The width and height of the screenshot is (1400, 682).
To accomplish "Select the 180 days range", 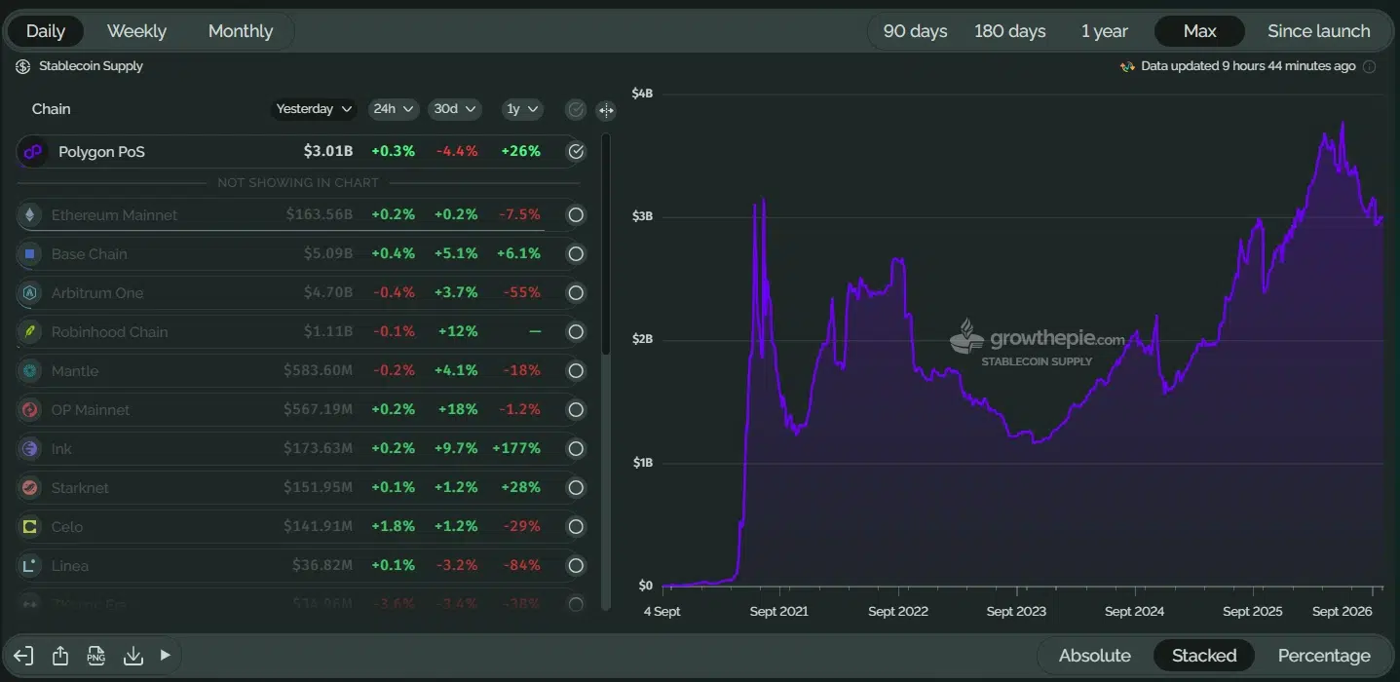I will click(x=1010, y=31).
